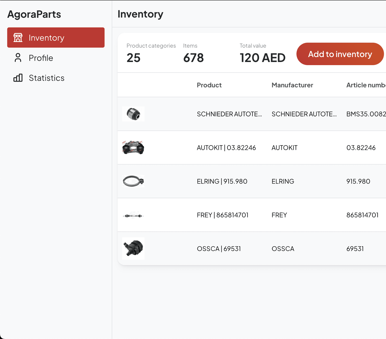Select product name 'AUTOKIT | 03.82246'
This screenshot has width=386, height=339.
(226, 148)
